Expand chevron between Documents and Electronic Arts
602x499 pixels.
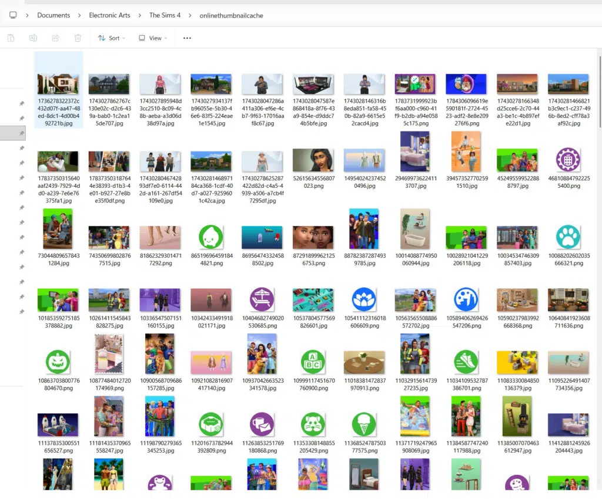[x=79, y=15]
